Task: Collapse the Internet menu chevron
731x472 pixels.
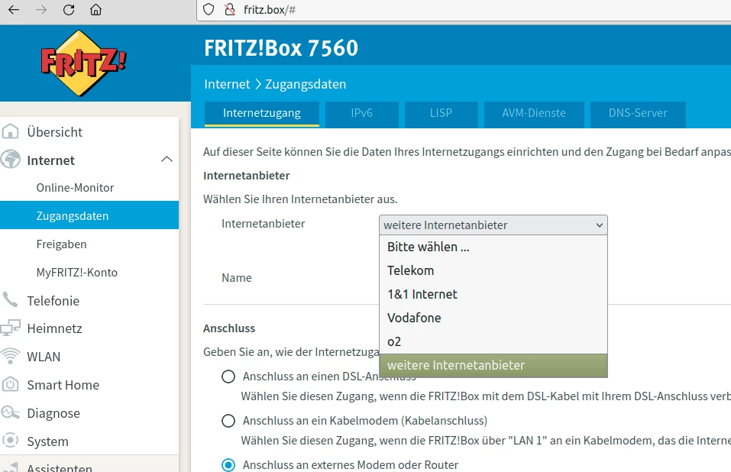Action: tap(167, 160)
